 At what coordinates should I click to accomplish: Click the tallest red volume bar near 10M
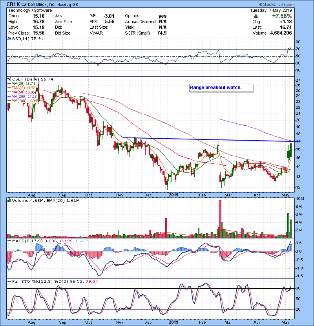[221, 219]
